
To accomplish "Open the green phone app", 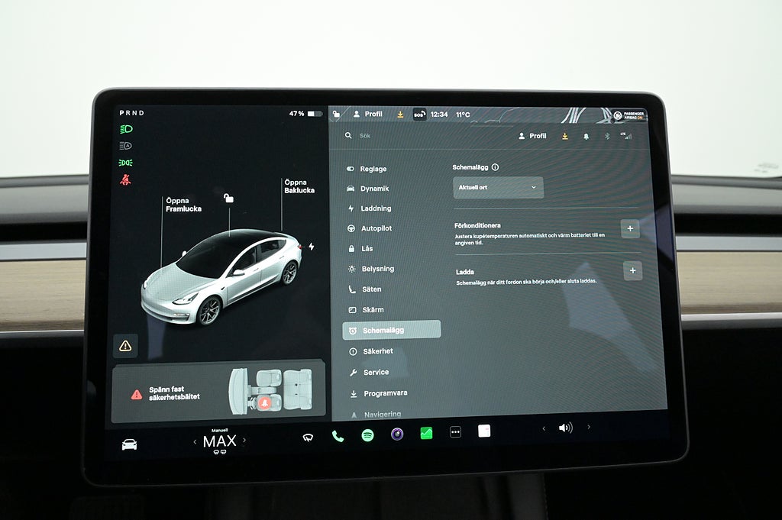I will [x=338, y=436].
